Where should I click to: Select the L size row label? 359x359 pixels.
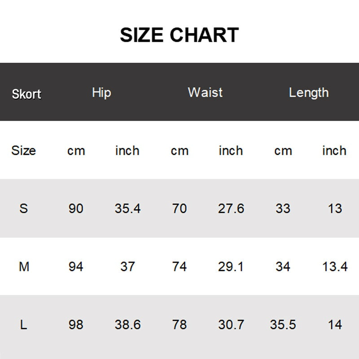(24, 324)
